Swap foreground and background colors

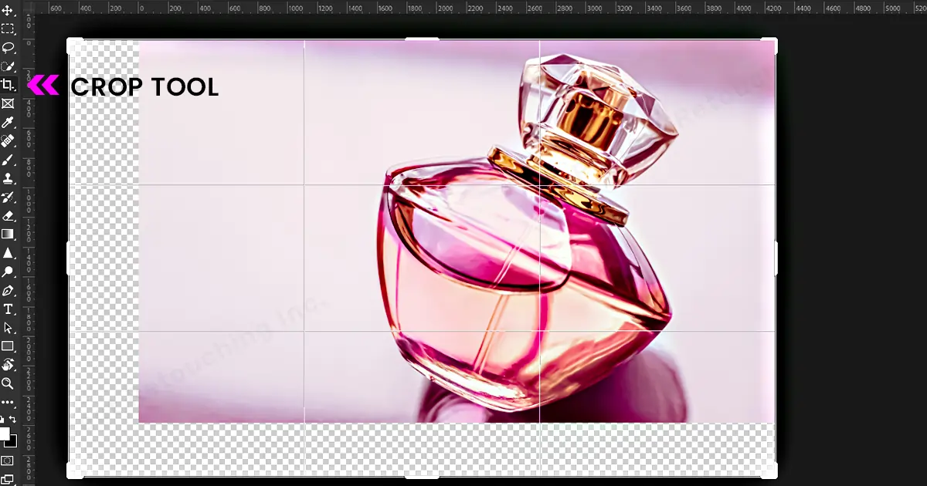(14, 420)
